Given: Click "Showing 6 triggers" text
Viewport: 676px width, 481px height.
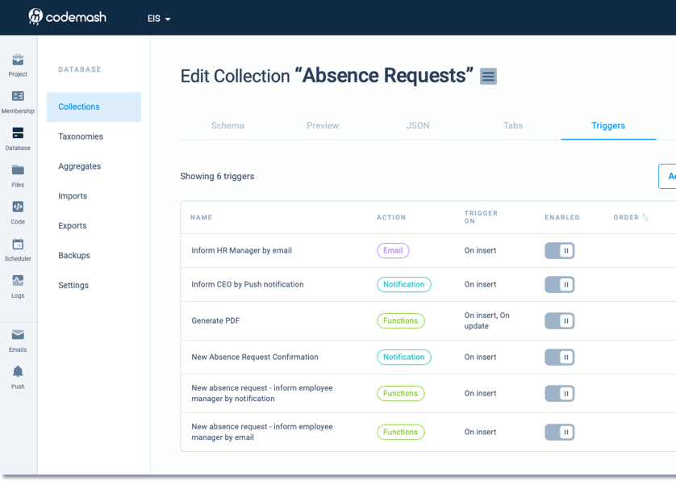Looking at the screenshot, I should pyautogui.click(x=217, y=176).
